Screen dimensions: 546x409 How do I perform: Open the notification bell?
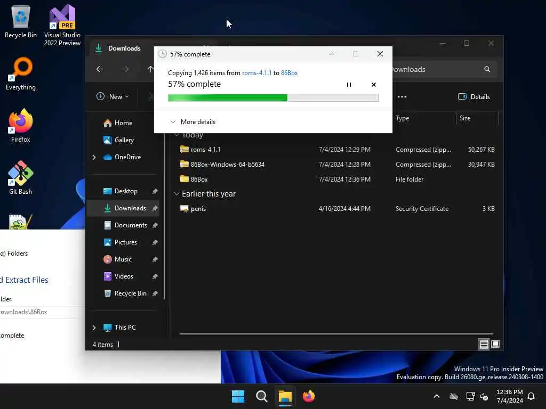531,396
